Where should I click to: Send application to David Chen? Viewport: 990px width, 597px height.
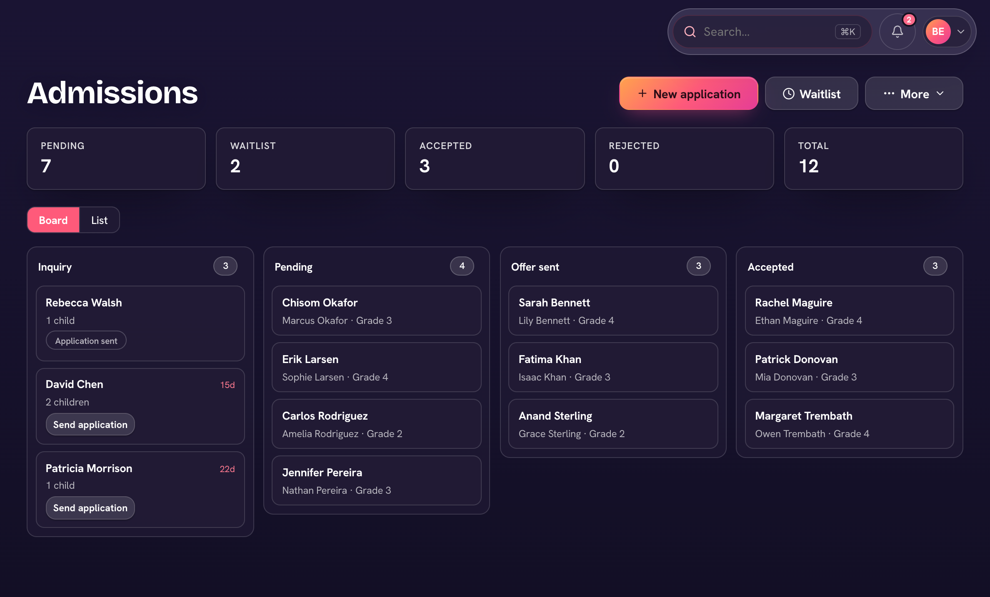coord(90,424)
